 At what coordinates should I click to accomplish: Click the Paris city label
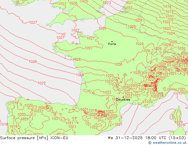[112, 44]
